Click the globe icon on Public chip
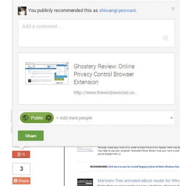This screenshot has height=186, width=180. pos(25,118)
